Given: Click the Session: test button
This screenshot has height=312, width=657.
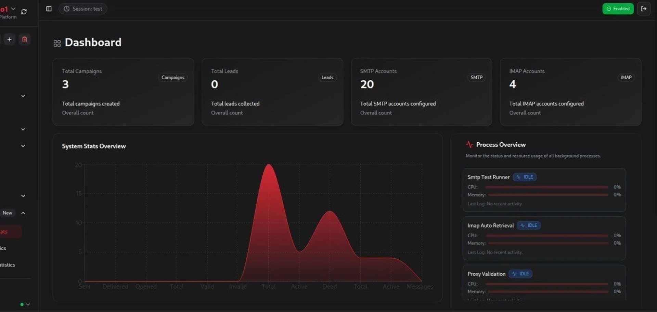Looking at the screenshot, I should 83,9.
